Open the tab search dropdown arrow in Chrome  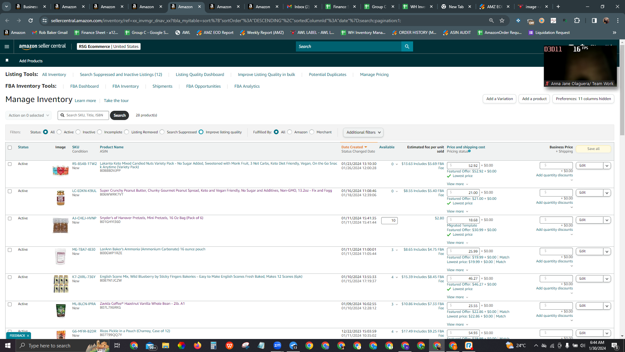7,7
